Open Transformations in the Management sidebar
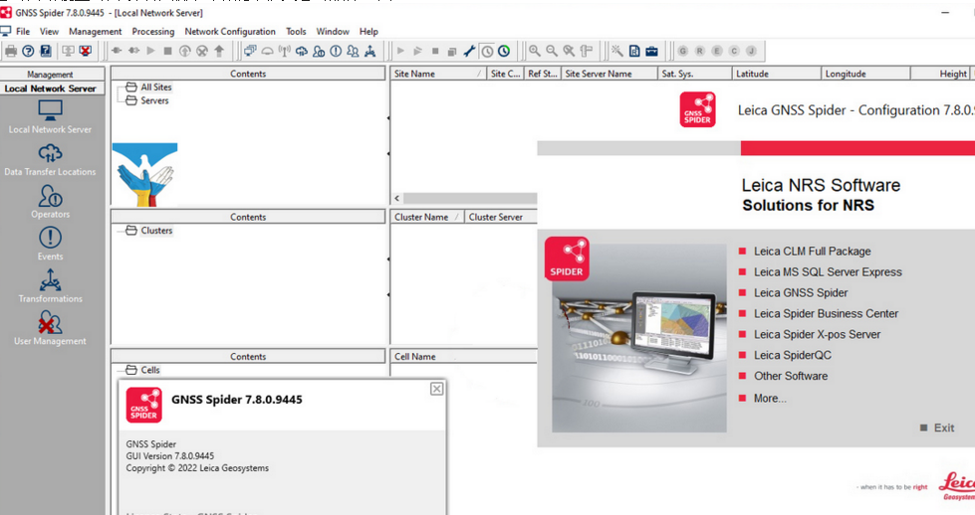Image resolution: width=975 pixels, height=515 pixels. pos(50,286)
